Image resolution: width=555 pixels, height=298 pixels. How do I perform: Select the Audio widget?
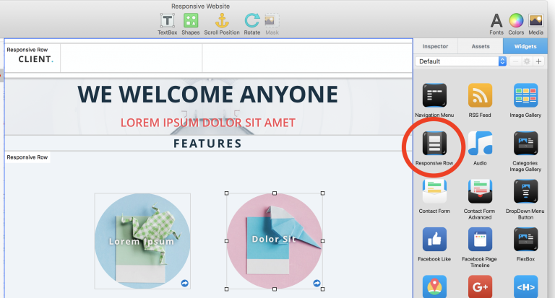click(x=480, y=143)
